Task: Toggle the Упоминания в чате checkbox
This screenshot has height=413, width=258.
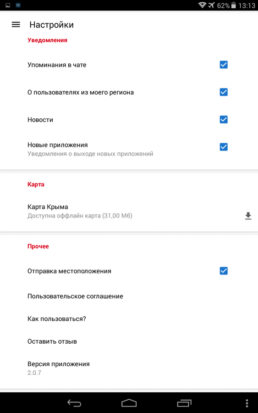Action: [224, 65]
